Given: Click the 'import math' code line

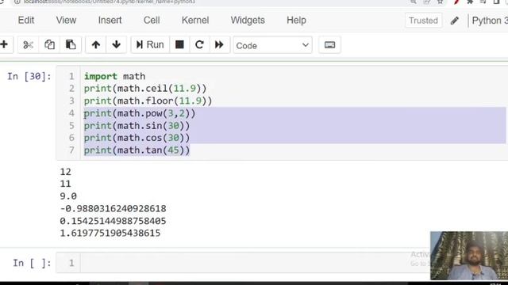Looking at the screenshot, I should [x=114, y=76].
